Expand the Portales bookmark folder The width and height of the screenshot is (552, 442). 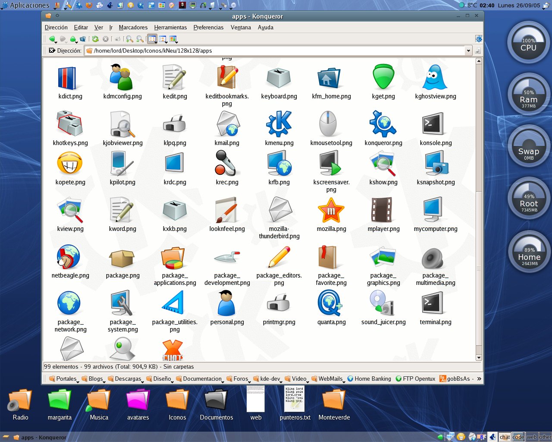pos(63,379)
